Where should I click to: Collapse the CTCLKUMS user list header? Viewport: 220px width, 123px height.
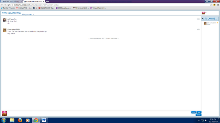coord(210,19)
